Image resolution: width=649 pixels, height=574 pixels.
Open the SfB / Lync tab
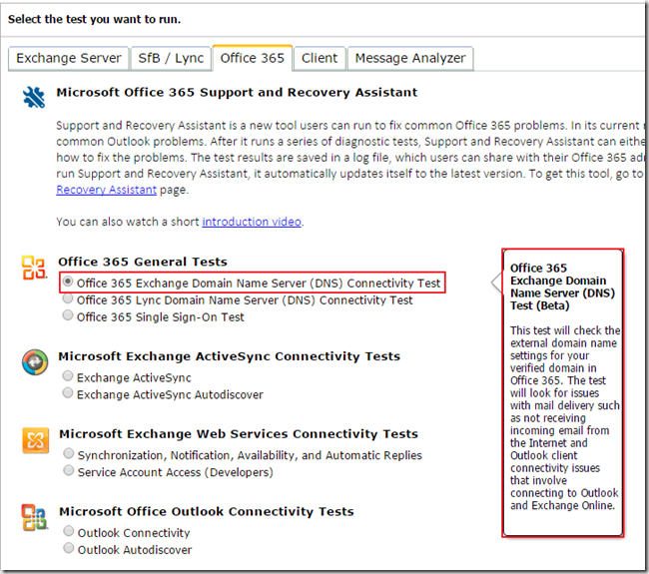pos(170,58)
